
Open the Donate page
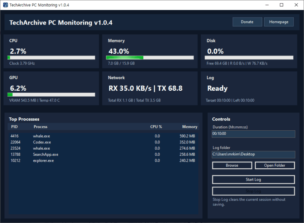click(247, 22)
